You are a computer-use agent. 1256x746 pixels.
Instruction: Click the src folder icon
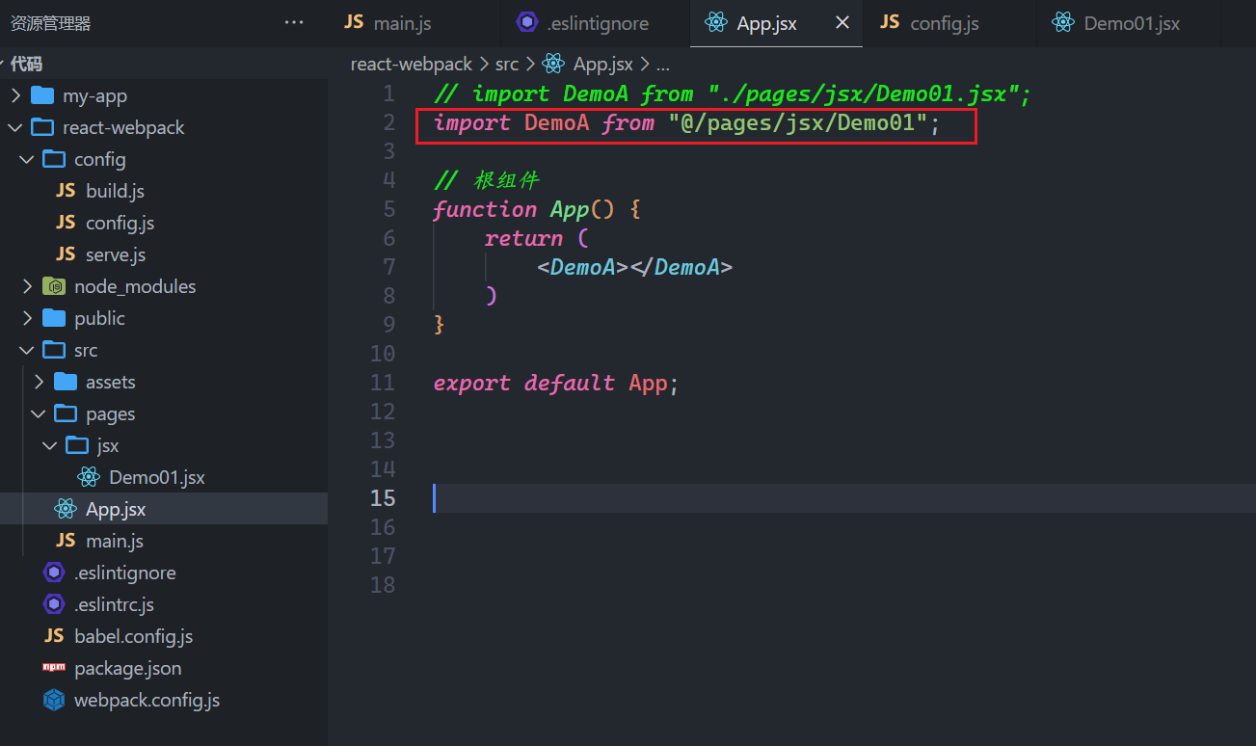[x=54, y=350]
